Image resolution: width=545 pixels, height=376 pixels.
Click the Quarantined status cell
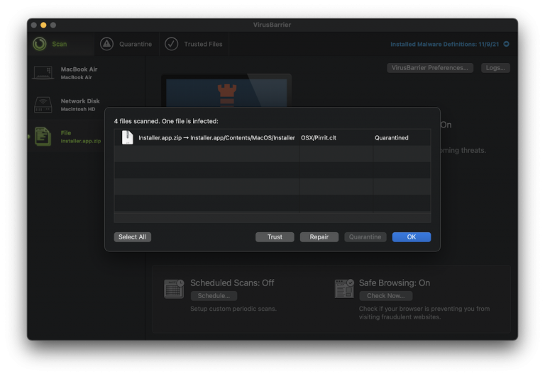392,137
